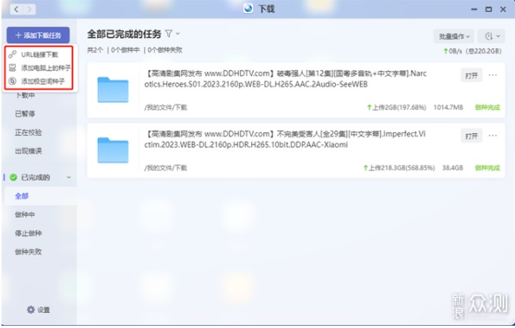Image resolution: width=515 pixels, height=328 pixels.
Task: Click the green check icon beside 已完成的
Action: click(x=12, y=177)
